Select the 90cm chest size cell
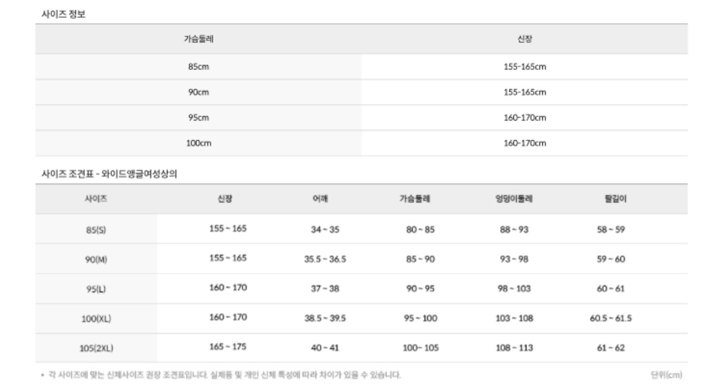This screenshot has width=707, height=388. (x=199, y=92)
